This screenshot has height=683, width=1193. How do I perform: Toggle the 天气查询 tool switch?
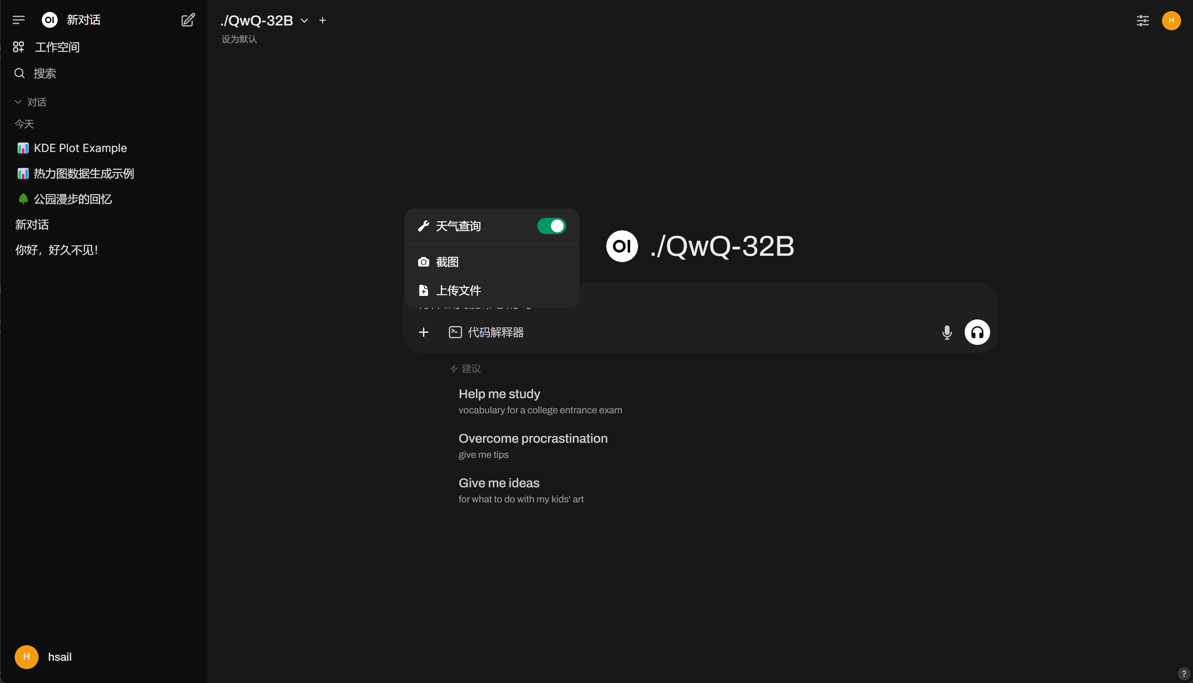pyautogui.click(x=551, y=226)
